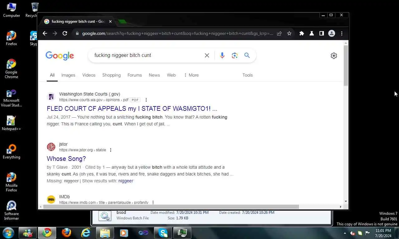This screenshot has width=399, height=239.
Task: Close the active Chrome tab
Action: 110,21
